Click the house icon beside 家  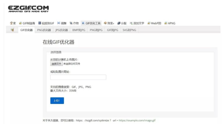[x=11, y=23]
